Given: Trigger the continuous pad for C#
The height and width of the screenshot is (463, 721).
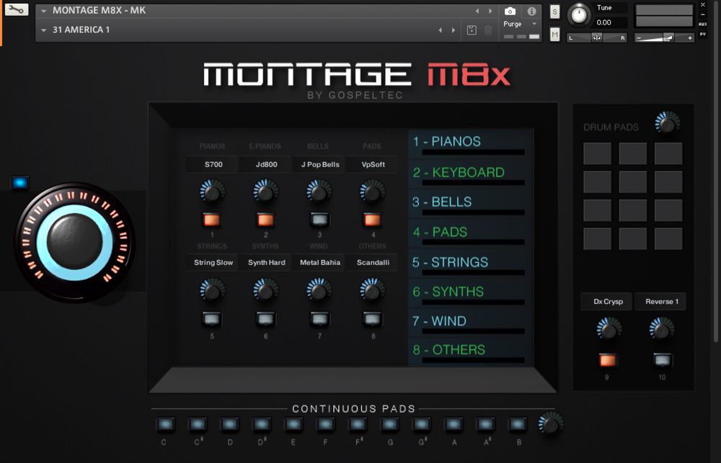Looking at the screenshot, I should 198,425.
